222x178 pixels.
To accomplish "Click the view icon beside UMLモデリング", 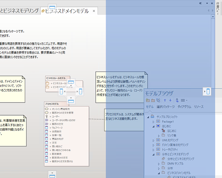I will coord(158,140).
